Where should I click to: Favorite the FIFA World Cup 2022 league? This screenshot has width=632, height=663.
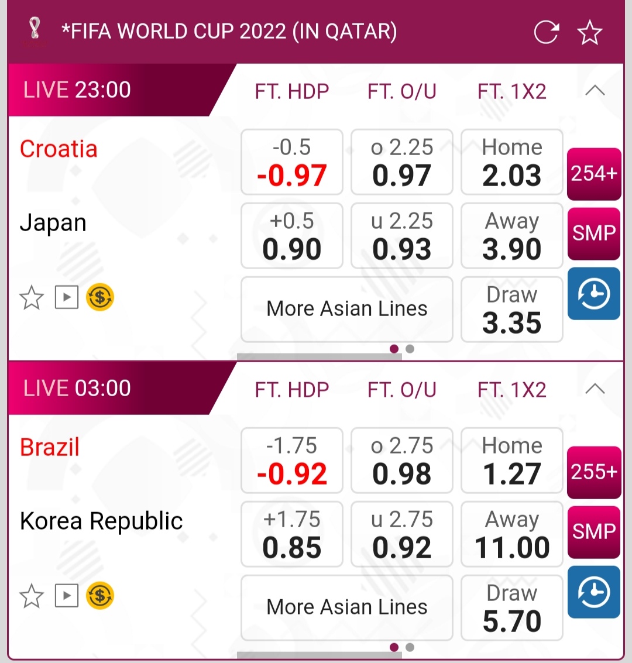pyautogui.click(x=589, y=32)
